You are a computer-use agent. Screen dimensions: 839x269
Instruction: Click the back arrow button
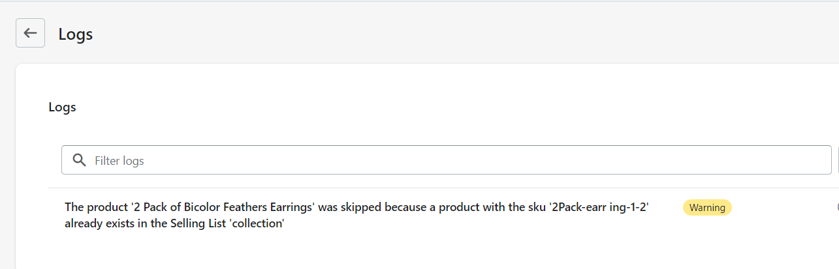click(x=30, y=33)
